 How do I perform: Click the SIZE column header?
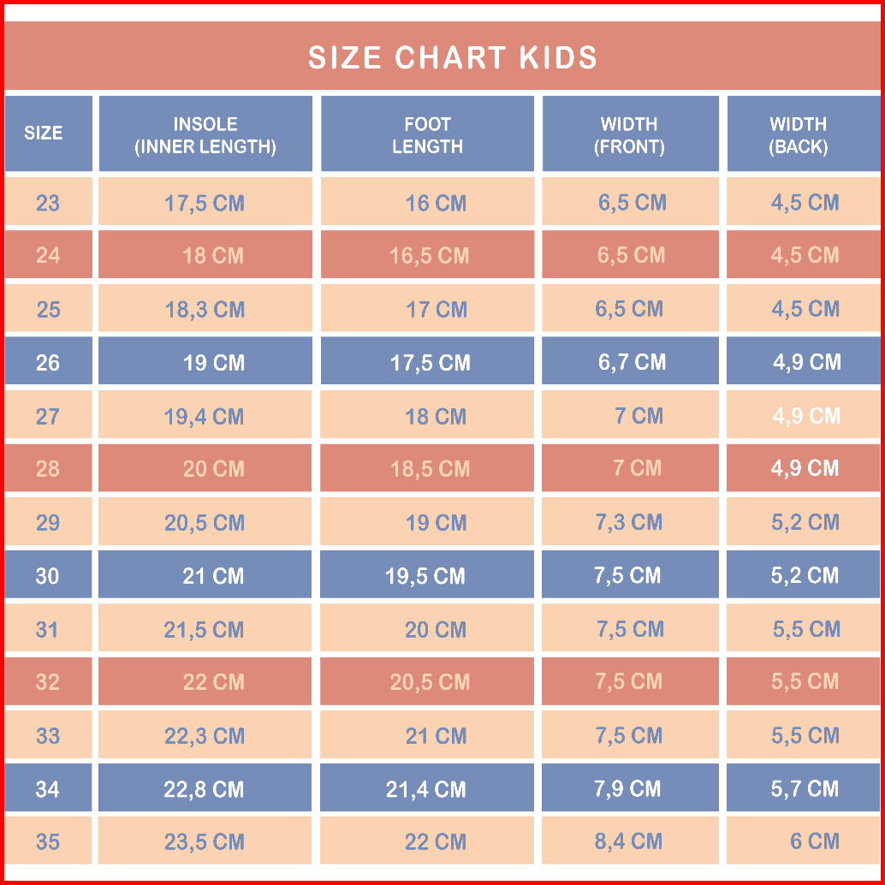pos(44,134)
